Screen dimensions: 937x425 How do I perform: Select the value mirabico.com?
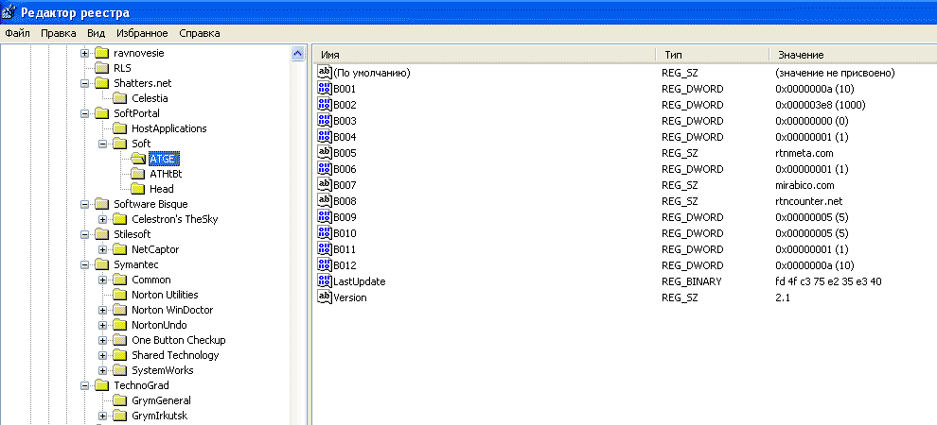[x=804, y=185]
